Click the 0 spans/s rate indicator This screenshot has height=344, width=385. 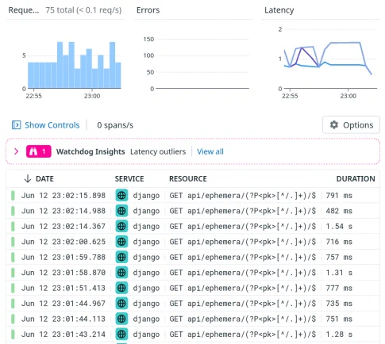[115, 125]
